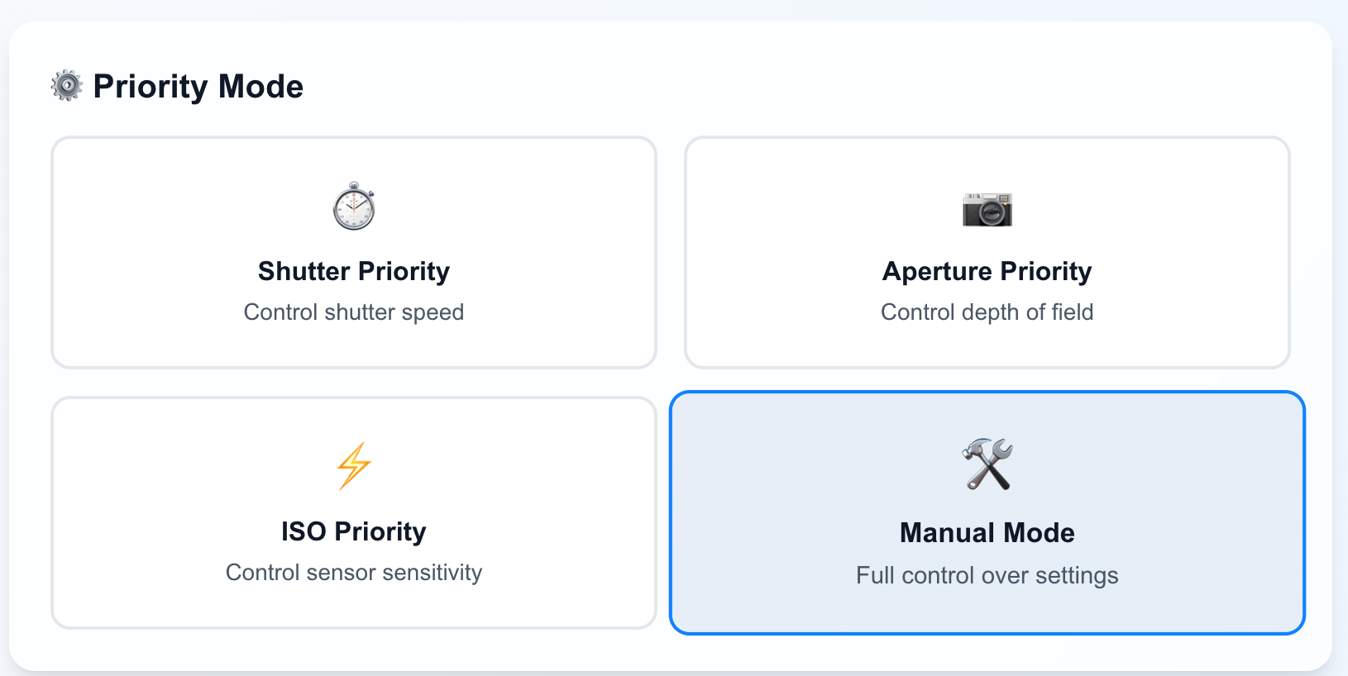1348x676 pixels.
Task: Click the Manual Mode title text
Action: tap(987, 533)
